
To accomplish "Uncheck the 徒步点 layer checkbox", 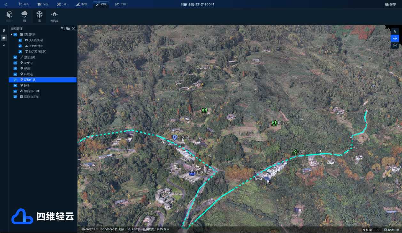I will coord(15,63).
